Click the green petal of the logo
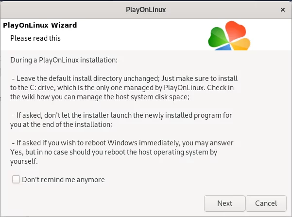Screen dimensions: 292x217 [x=218, y=37]
